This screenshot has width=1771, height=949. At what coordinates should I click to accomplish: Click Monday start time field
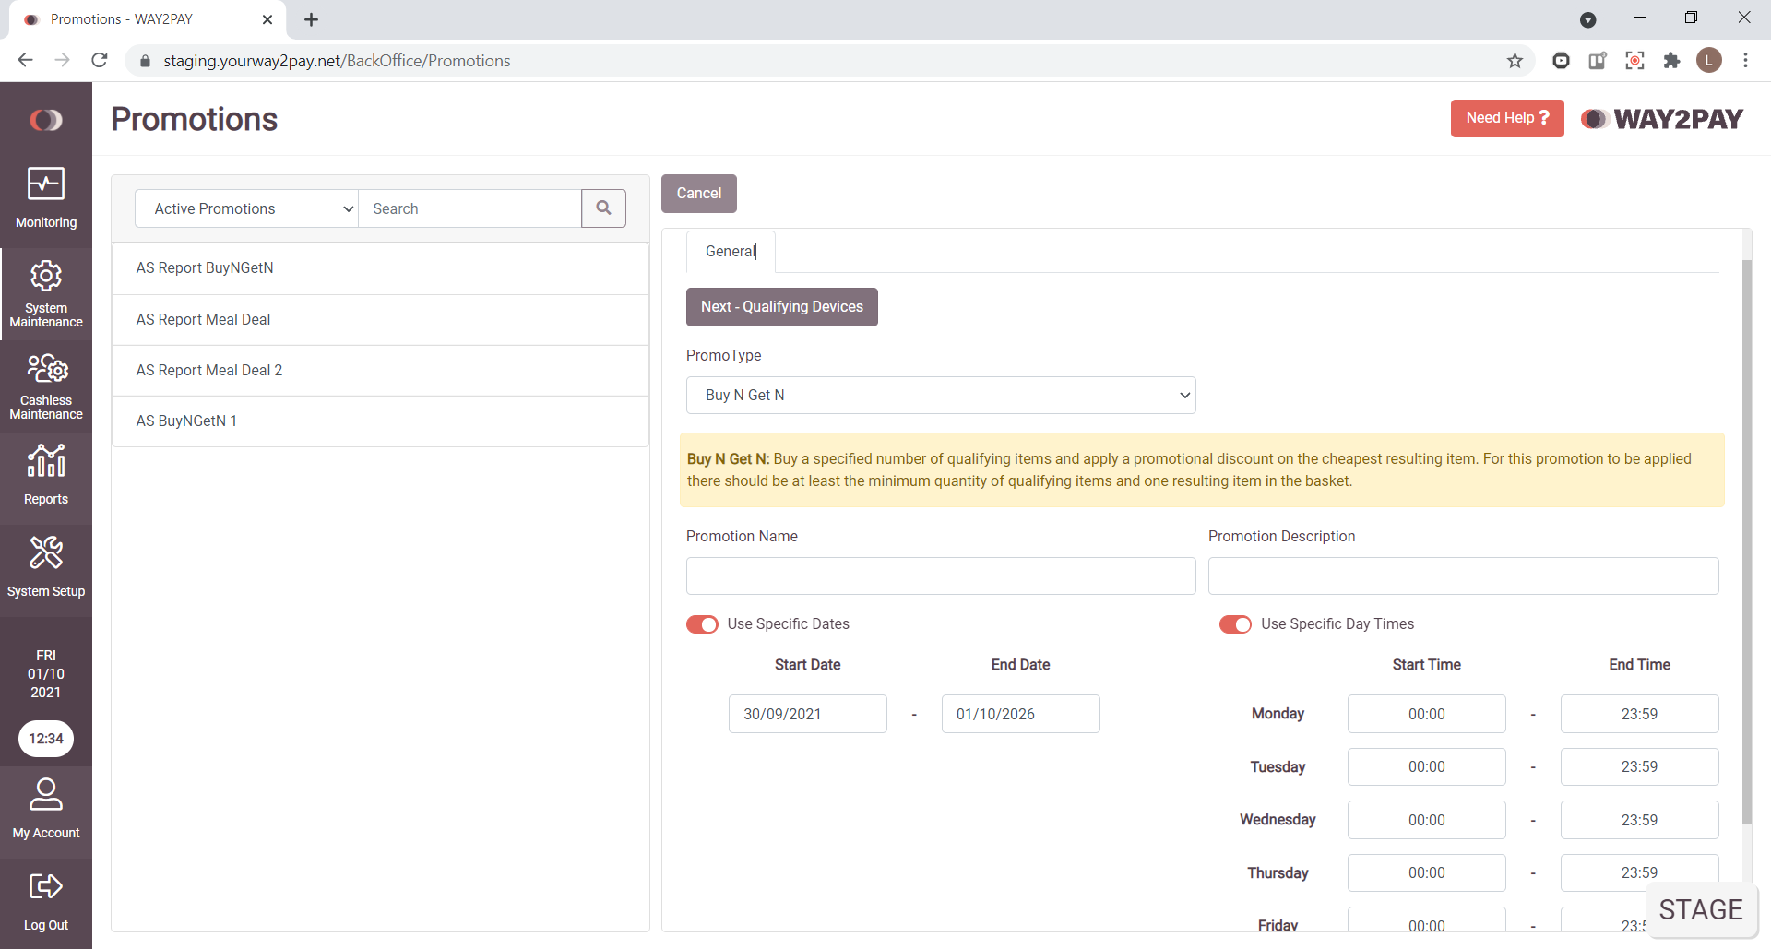pos(1427,714)
